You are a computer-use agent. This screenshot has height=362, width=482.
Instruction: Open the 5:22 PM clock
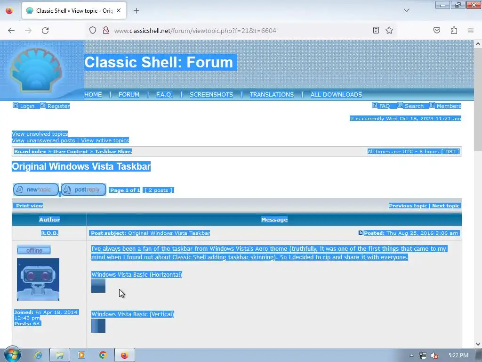point(458,355)
